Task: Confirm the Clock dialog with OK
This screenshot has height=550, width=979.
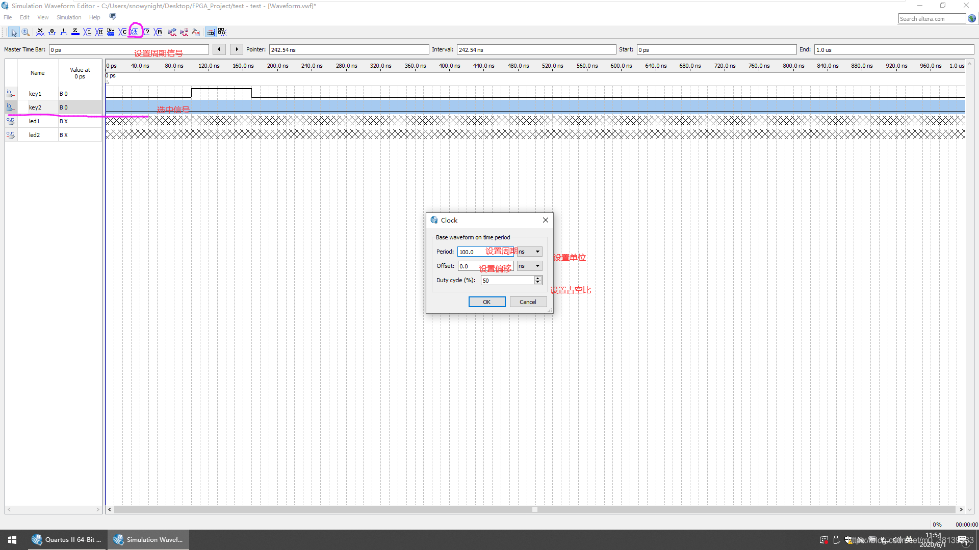Action: coord(486,302)
